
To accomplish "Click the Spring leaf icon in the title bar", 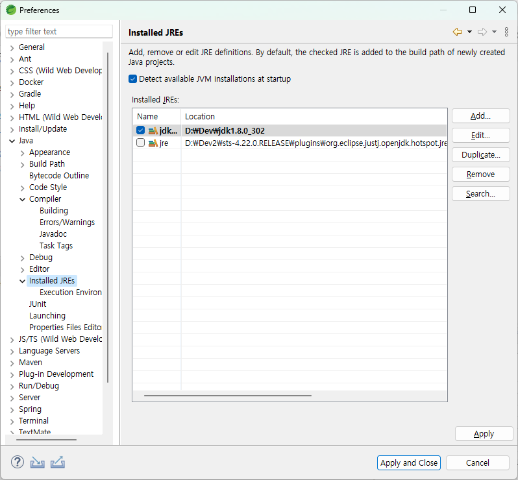I will (11, 10).
